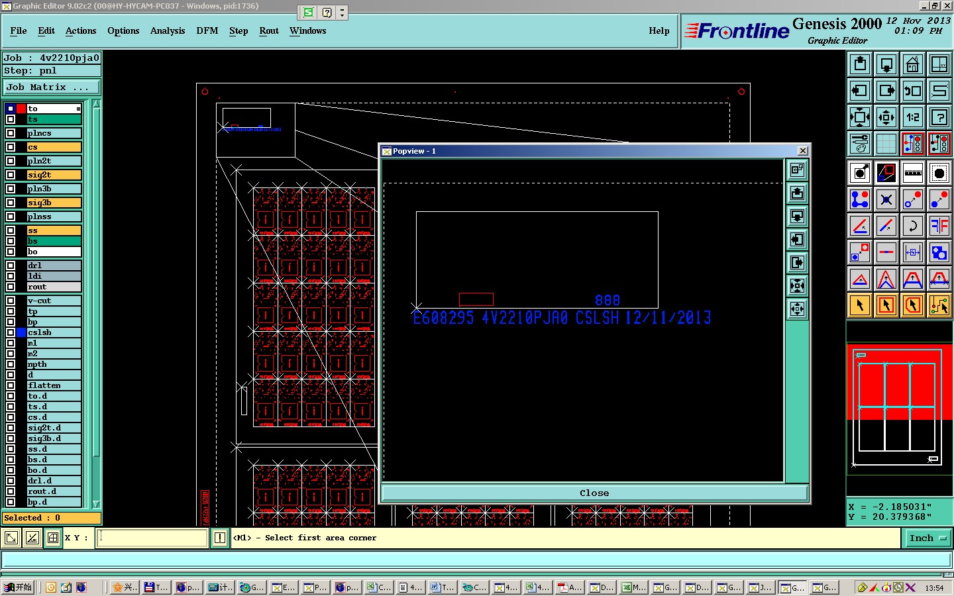Viewport: 954px width, 596px height.
Task: Open the Actions menu
Action: coord(81,30)
